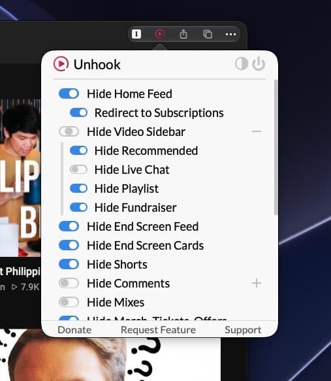The image size is (331, 381).
Task: Turn off Hide End Screen Feed switch
Action: pos(69,226)
